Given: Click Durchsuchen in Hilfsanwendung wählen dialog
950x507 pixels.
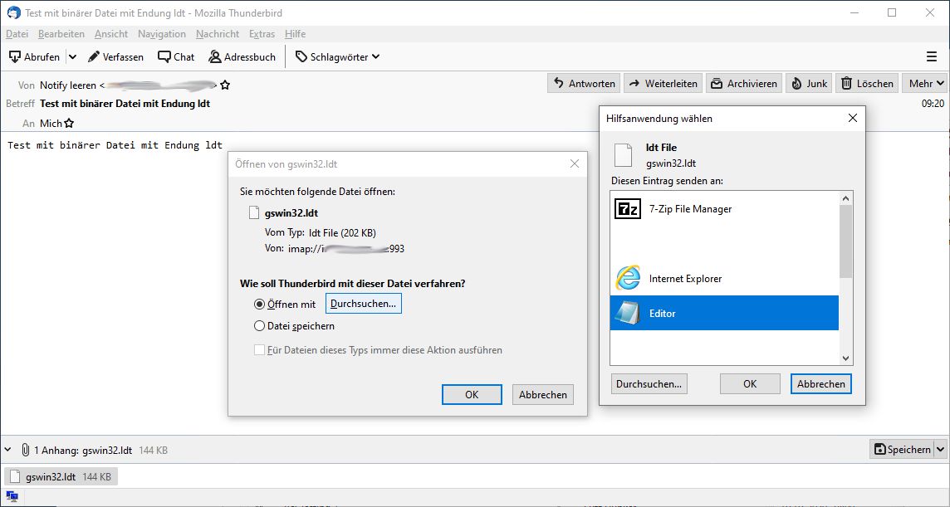Looking at the screenshot, I should [x=649, y=383].
